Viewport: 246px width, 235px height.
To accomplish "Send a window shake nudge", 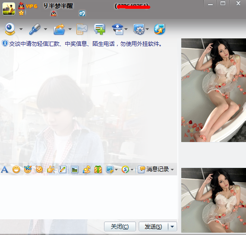I will (x=39, y=169).
